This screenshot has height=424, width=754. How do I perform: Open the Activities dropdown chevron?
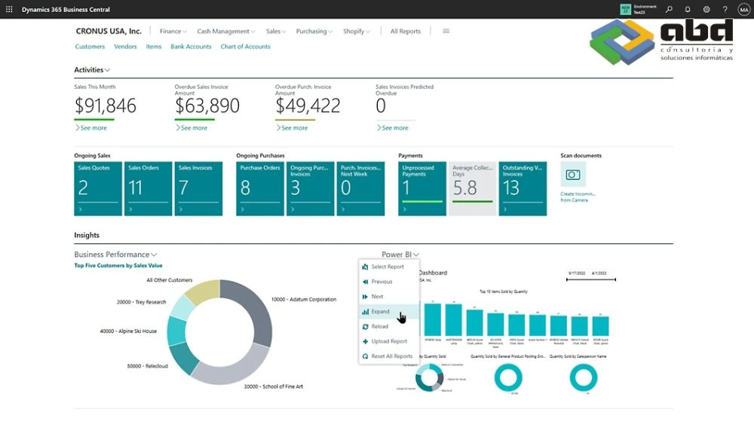(x=107, y=70)
